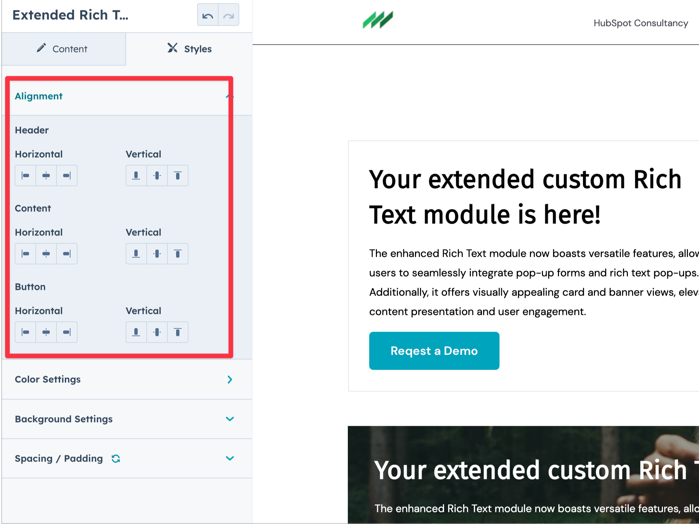Viewport: 699px width, 524px height.
Task: Align Button horizontally to the left
Action: pos(25,332)
